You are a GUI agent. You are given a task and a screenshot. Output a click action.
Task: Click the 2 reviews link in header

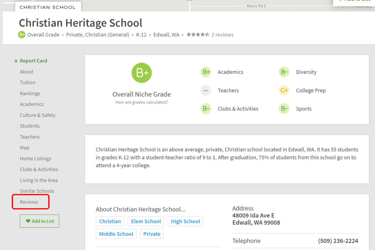click(x=222, y=35)
